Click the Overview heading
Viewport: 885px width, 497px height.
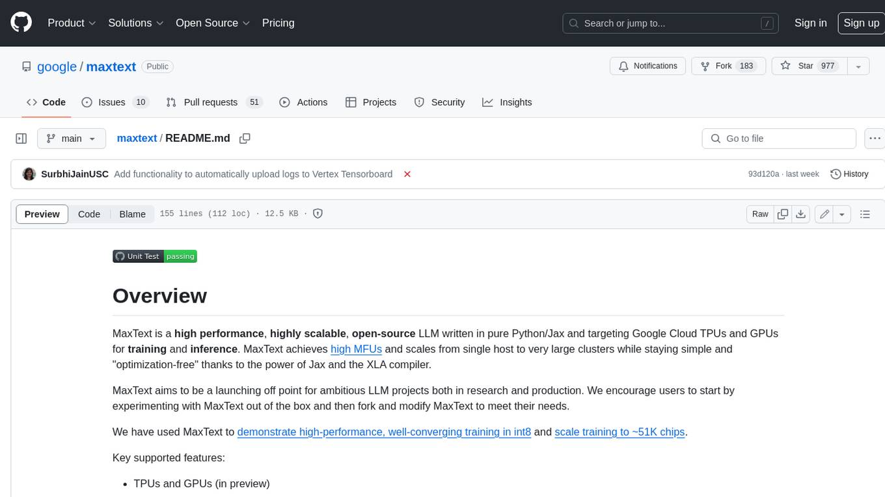159,296
